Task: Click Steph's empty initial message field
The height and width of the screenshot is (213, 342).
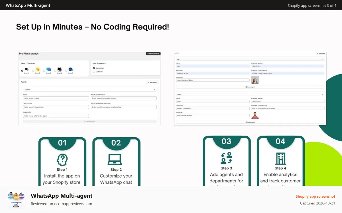Action: coord(288,108)
